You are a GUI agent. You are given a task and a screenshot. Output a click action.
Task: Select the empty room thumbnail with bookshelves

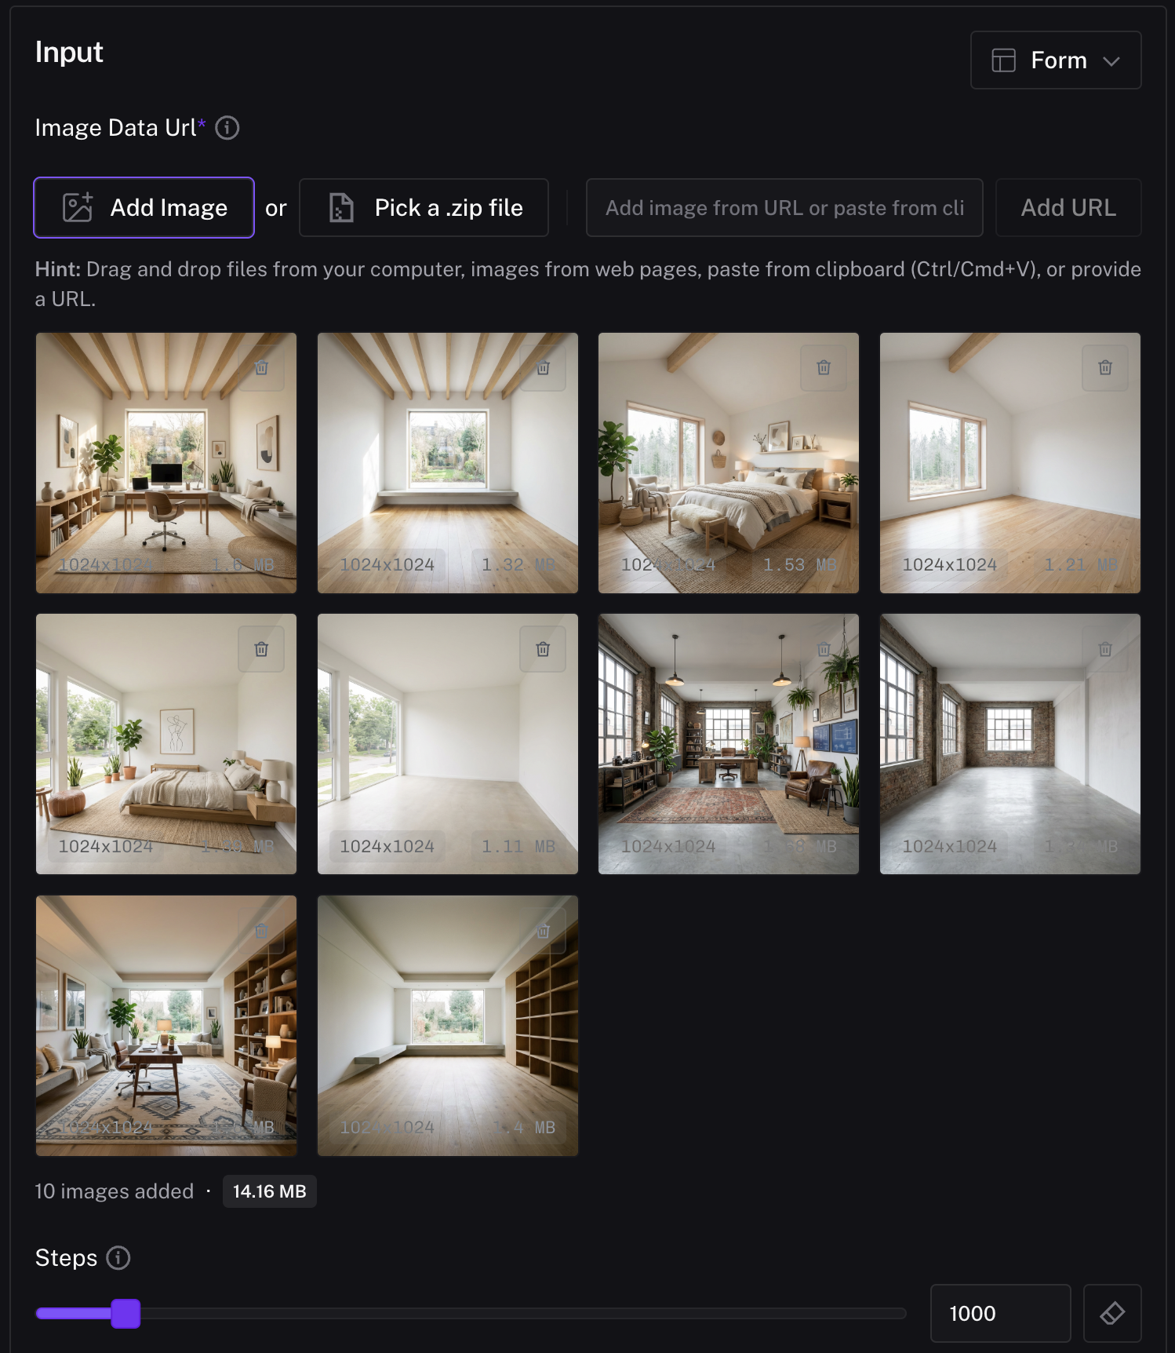click(x=448, y=1026)
